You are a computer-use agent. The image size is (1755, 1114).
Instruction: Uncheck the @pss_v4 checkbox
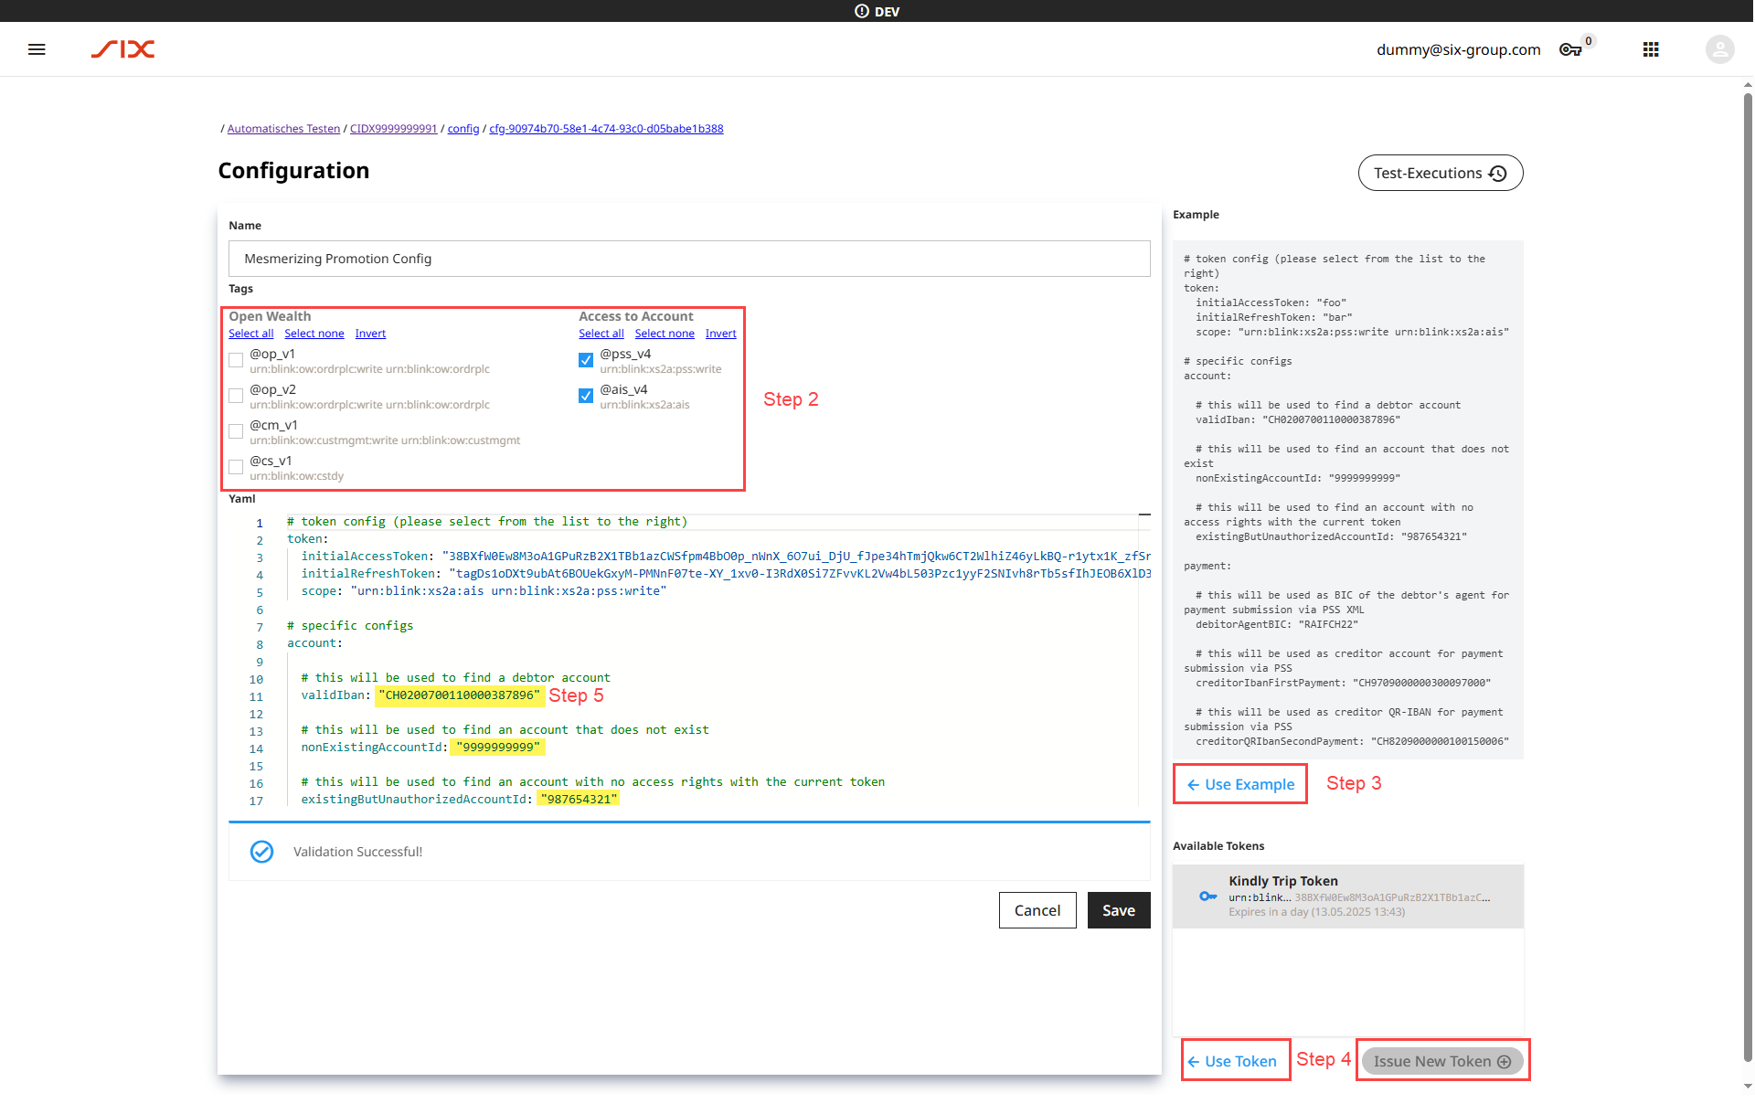point(586,360)
